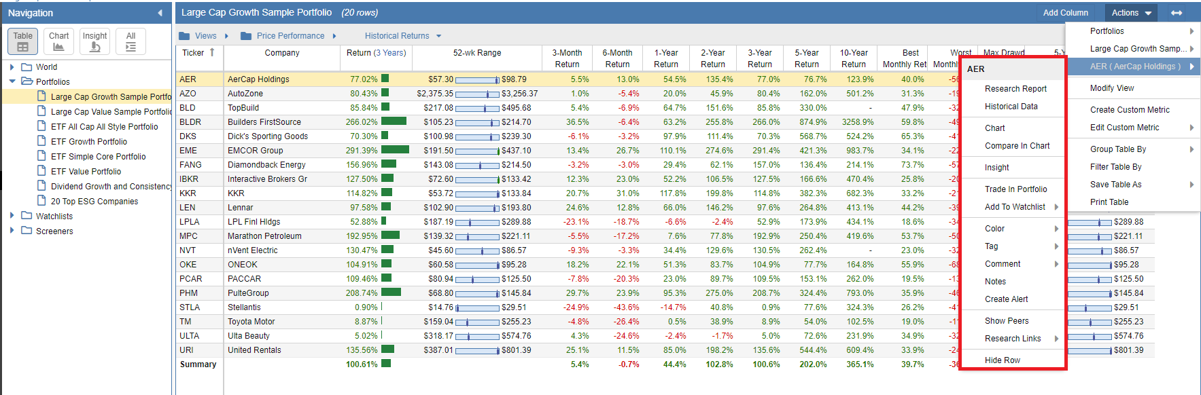
Task: Click the 52-wk range bar for EMCOR Group
Action: 477,151
